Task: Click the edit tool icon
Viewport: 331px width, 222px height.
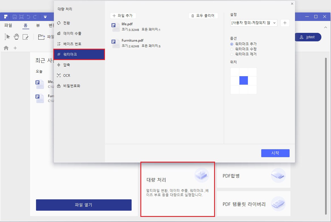Action: click(26, 37)
